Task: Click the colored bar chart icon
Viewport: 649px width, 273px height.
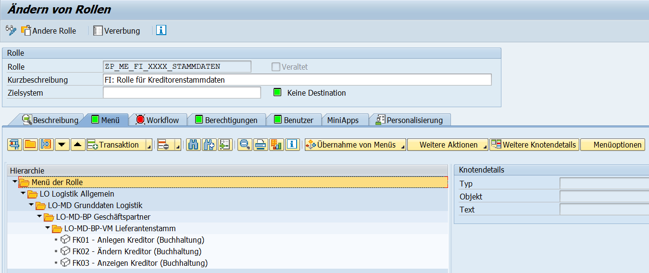Action: click(276, 145)
